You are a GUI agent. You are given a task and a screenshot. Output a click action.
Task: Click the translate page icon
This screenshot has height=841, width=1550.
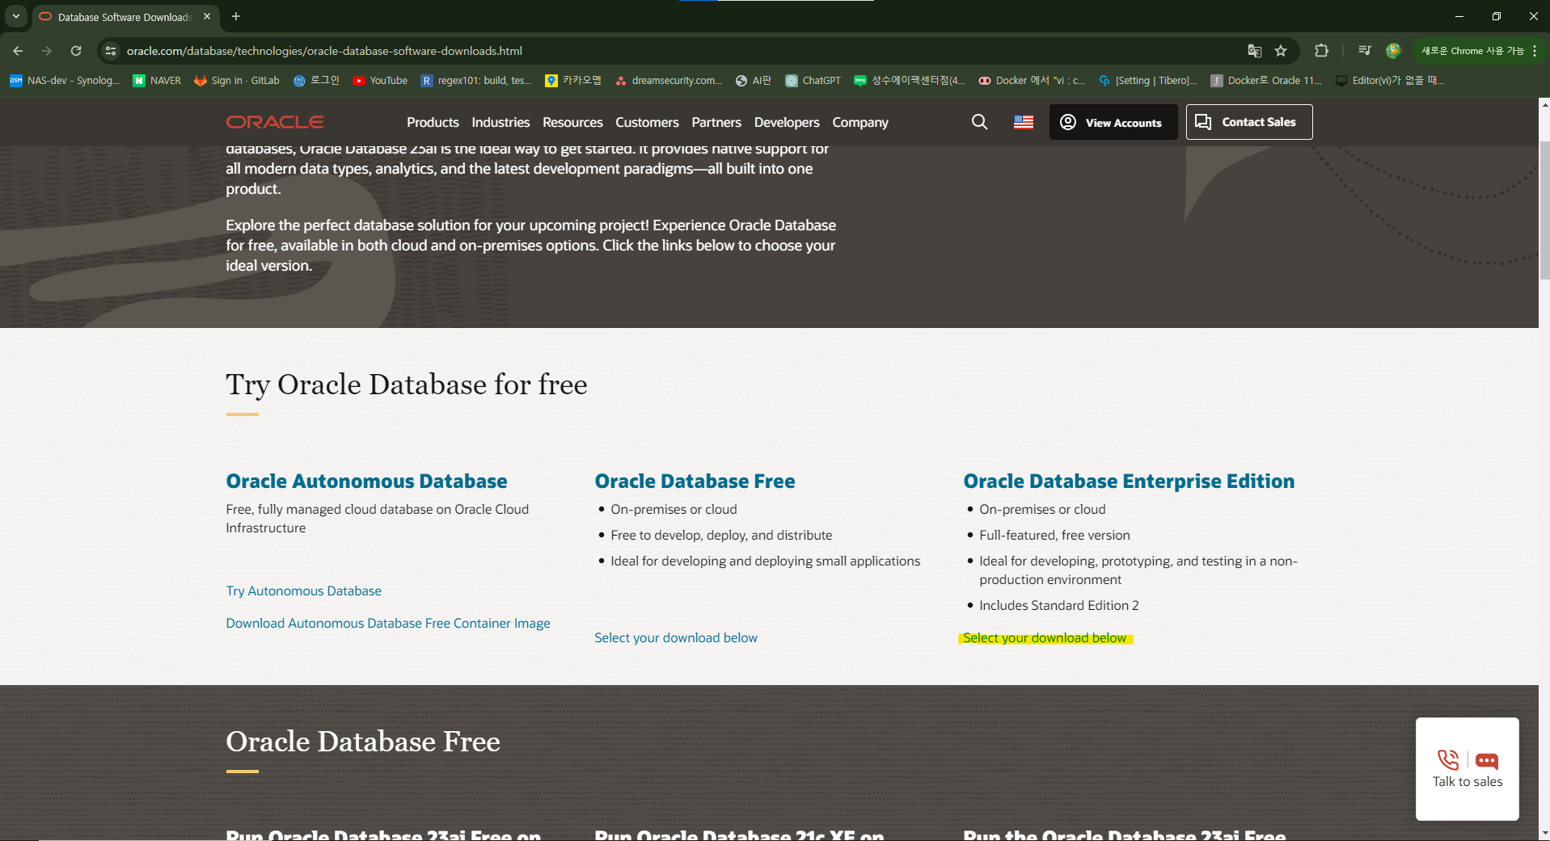1254,51
